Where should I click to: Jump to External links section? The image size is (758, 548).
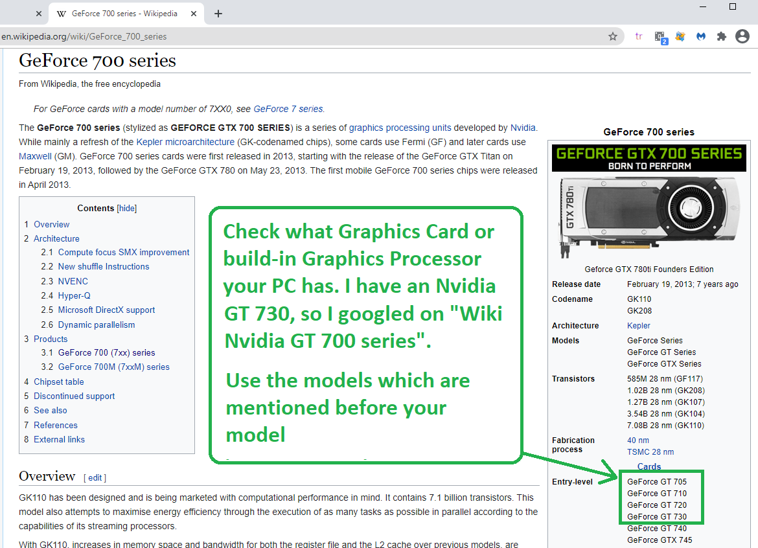pyautogui.click(x=59, y=439)
